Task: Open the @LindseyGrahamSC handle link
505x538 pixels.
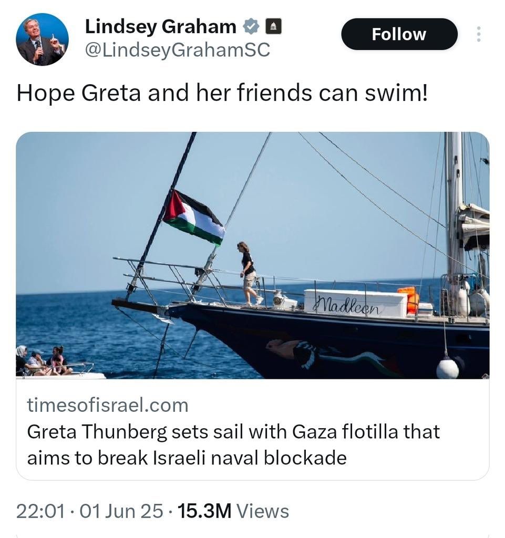Action: (x=177, y=49)
